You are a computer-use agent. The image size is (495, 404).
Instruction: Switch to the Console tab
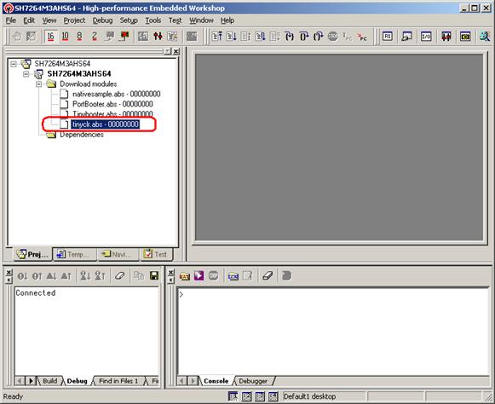216,381
